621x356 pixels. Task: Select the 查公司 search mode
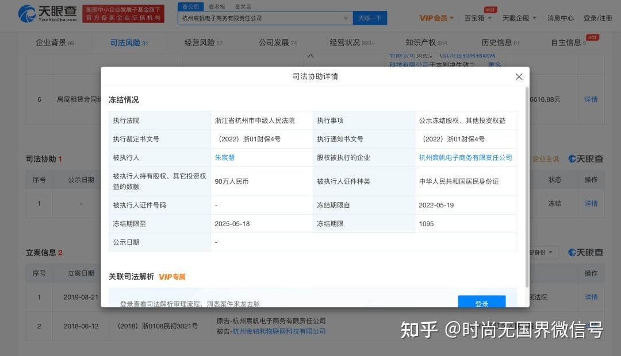[x=190, y=6]
